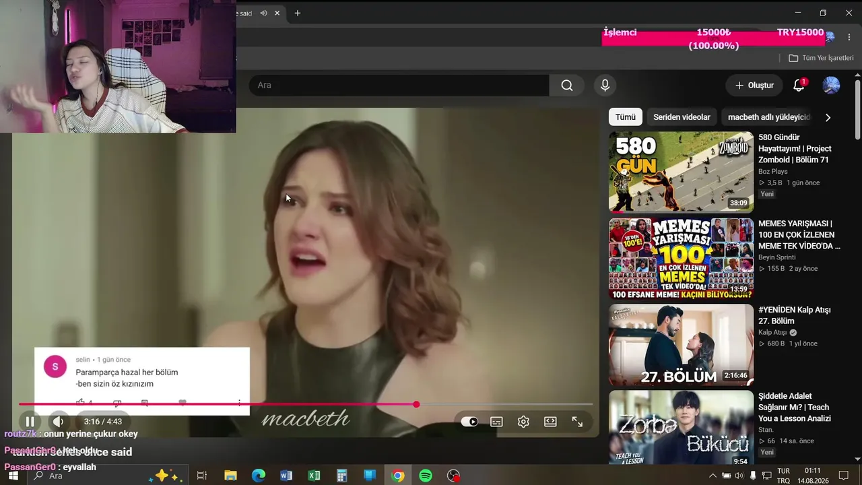The width and height of the screenshot is (862, 485).
Task: Open Microsoft Excel from the taskbar
Action: (314, 476)
